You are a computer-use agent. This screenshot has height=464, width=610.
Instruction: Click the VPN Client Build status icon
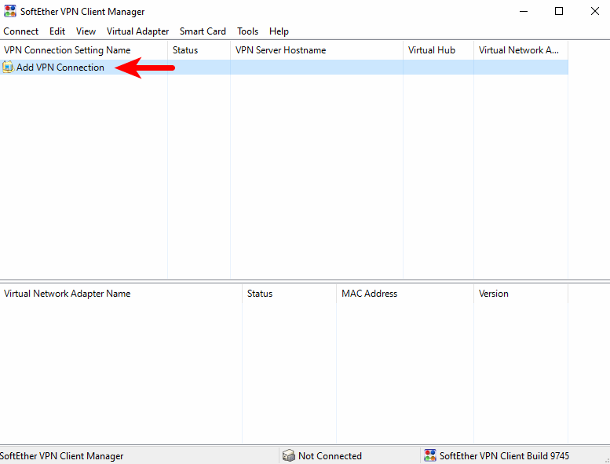pyautogui.click(x=430, y=455)
